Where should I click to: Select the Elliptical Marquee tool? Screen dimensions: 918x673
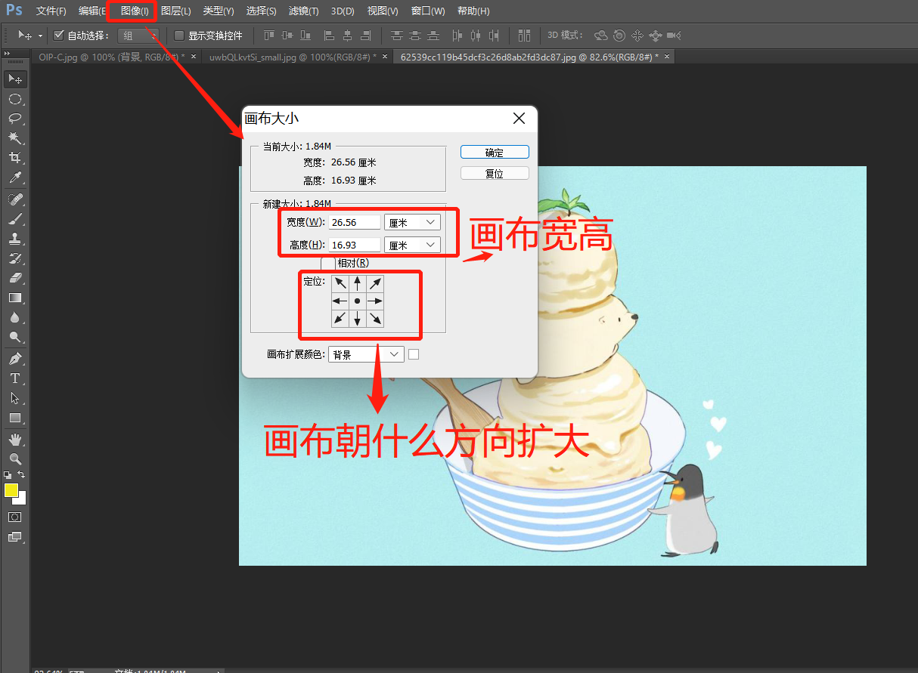pyautogui.click(x=15, y=99)
